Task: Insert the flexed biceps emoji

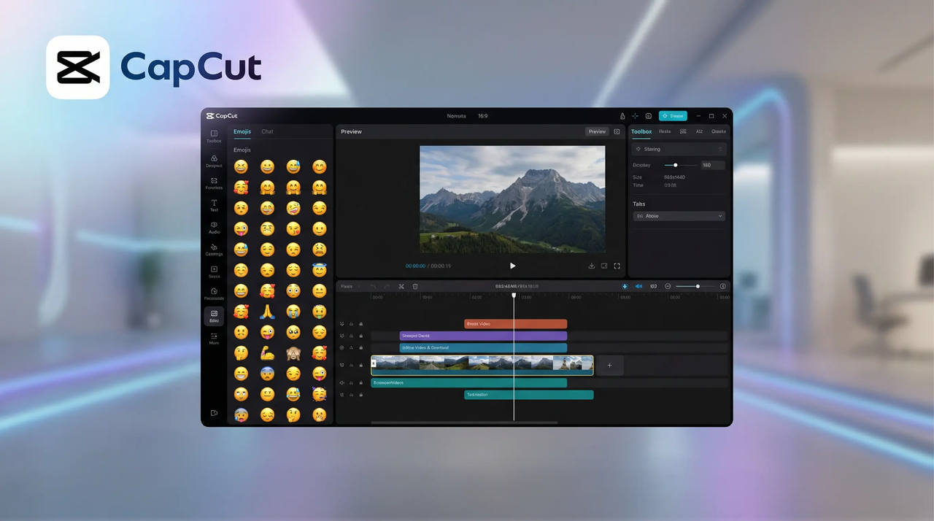Action: point(267,353)
